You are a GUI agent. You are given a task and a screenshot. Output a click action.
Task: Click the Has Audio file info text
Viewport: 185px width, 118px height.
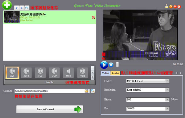click(26, 20)
